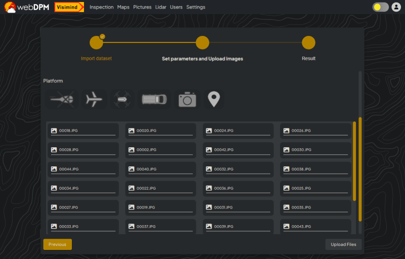Click the image icon beside 00018.JPG
Viewport: 405px width, 259px height.
point(54,131)
